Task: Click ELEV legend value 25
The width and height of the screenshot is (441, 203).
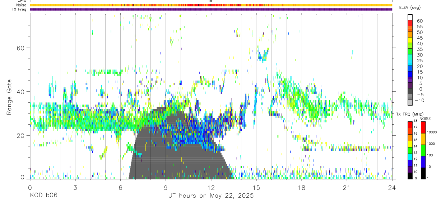Action: pyautogui.click(x=420, y=61)
